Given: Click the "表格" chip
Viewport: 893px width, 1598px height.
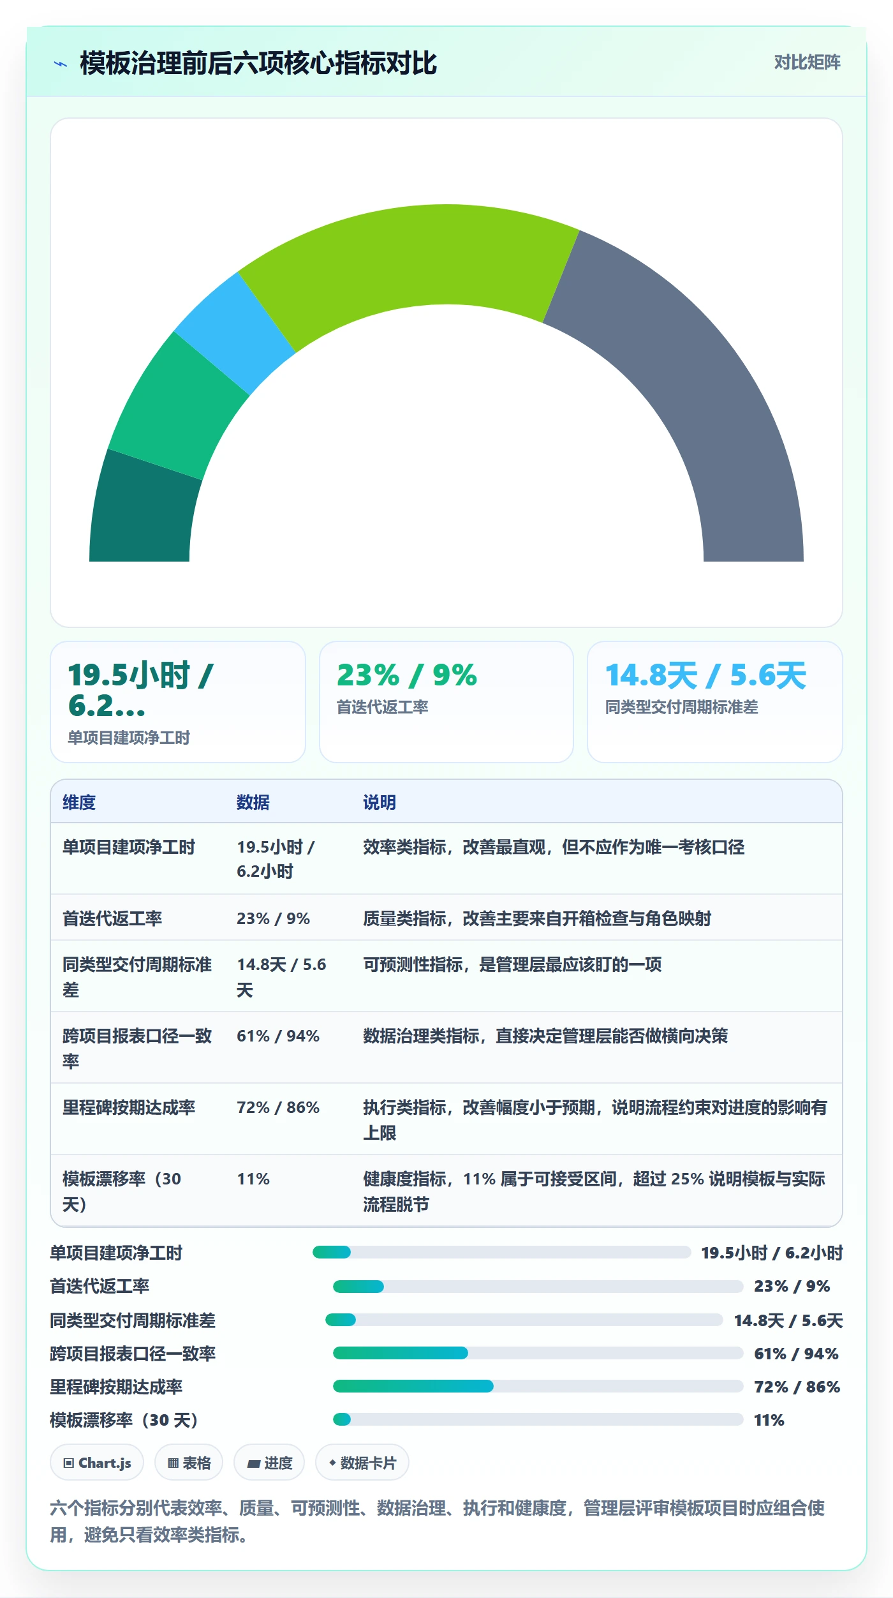Looking at the screenshot, I should point(189,1462).
